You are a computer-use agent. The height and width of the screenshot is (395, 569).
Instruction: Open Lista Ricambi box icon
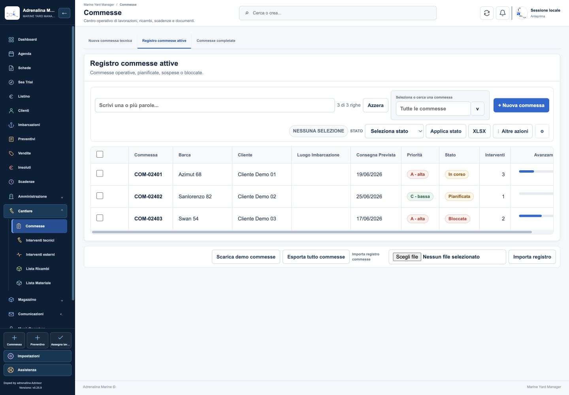(19, 269)
